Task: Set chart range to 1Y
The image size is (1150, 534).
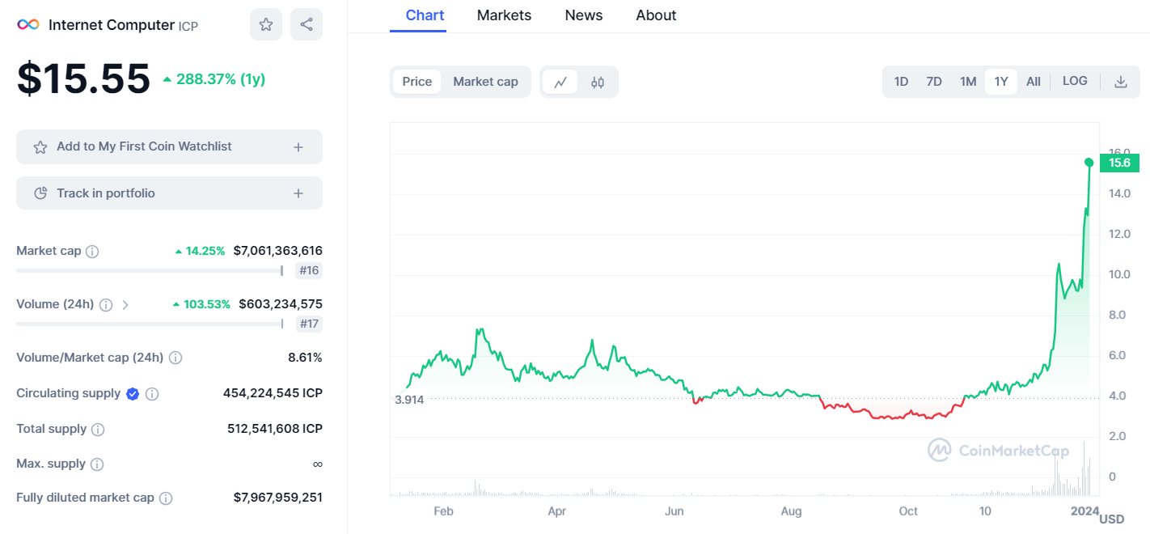Action: click(x=1001, y=82)
